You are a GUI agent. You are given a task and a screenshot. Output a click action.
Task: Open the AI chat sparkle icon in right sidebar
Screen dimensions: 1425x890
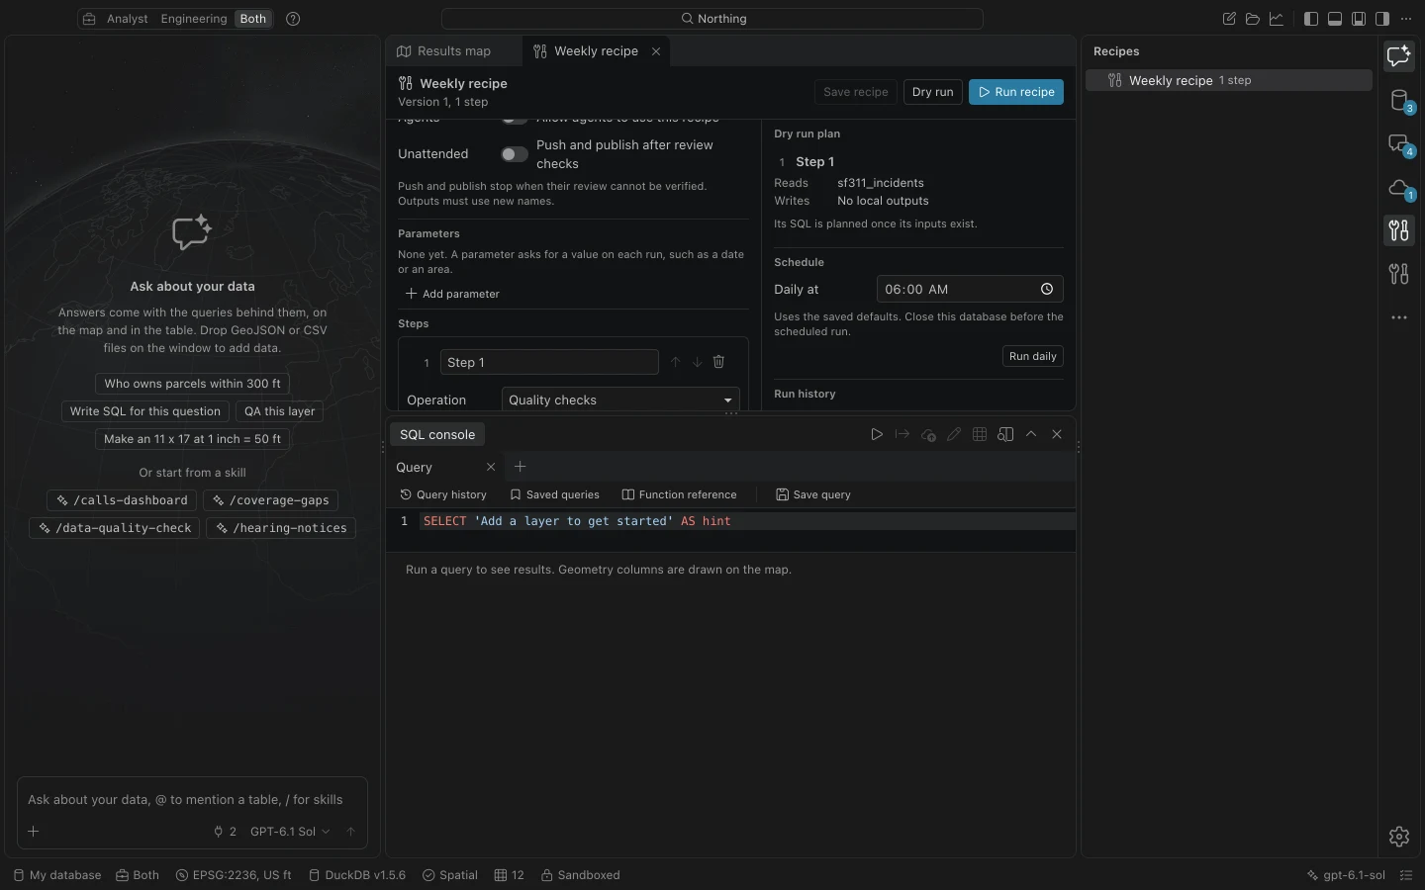1398,56
